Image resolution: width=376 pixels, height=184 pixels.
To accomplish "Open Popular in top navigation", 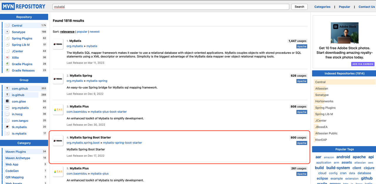I will 344,7.
